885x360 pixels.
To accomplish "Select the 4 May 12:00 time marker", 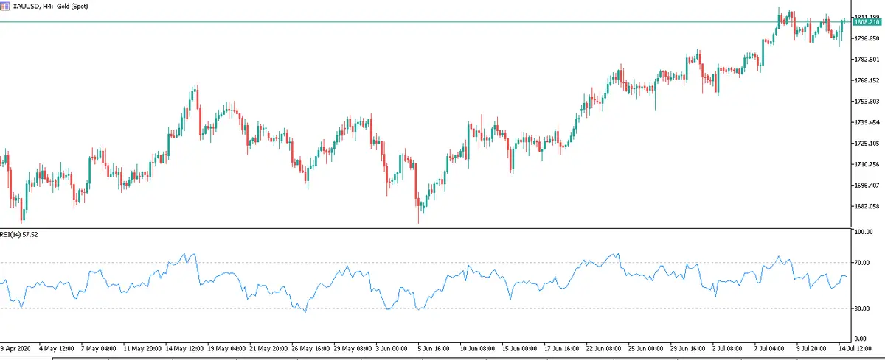I will pyautogui.click(x=57, y=346).
